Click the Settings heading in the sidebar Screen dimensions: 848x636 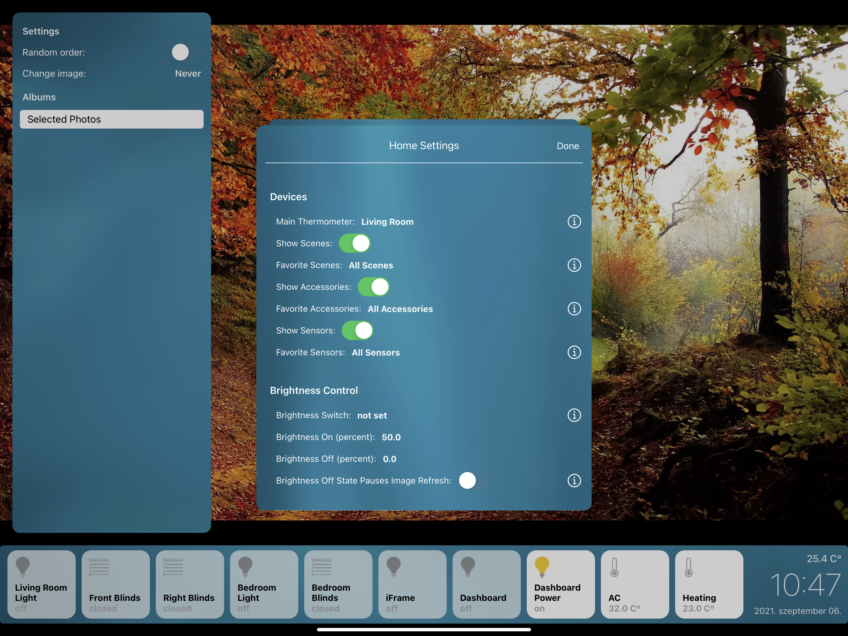[41, 31]
